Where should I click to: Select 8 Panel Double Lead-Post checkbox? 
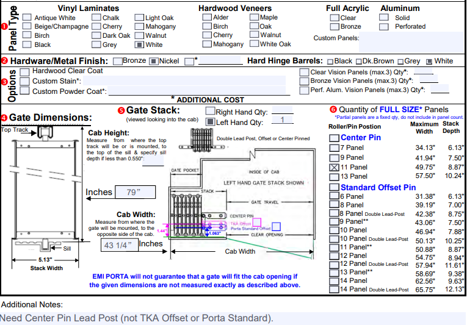coord(334,213)
